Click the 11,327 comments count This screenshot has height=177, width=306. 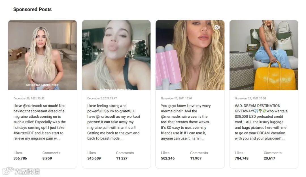tap(122, 158)
